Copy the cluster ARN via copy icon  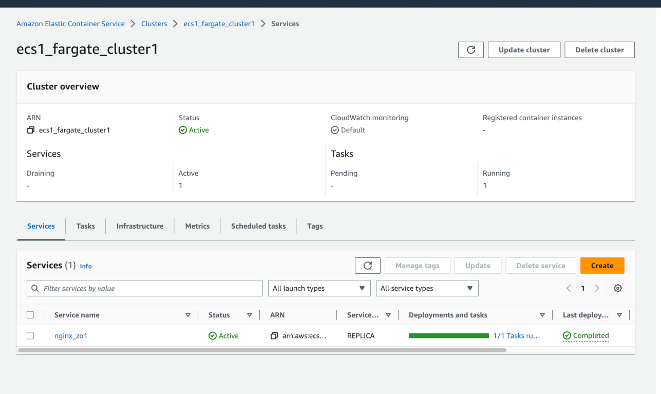(x=31, y=130)
